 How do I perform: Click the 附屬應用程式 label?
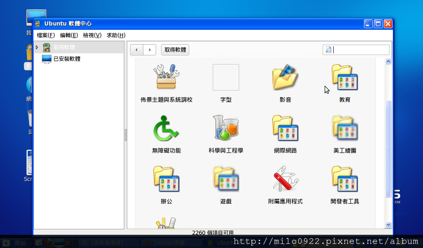[285, 201]
